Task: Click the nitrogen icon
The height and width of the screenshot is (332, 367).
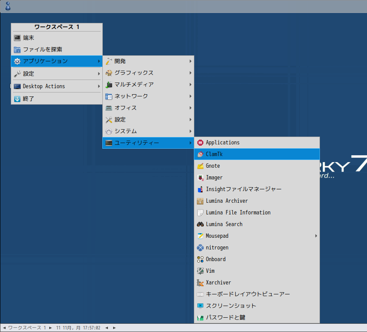Action: 200,248
